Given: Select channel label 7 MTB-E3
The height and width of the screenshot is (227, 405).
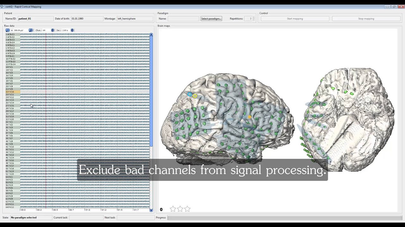Looking at the screenshot, I should point(13,51).
